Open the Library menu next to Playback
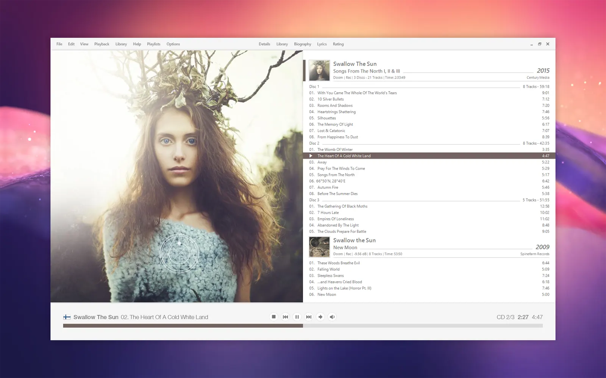This screenshot has height=378, width=606. coord(121,44)
